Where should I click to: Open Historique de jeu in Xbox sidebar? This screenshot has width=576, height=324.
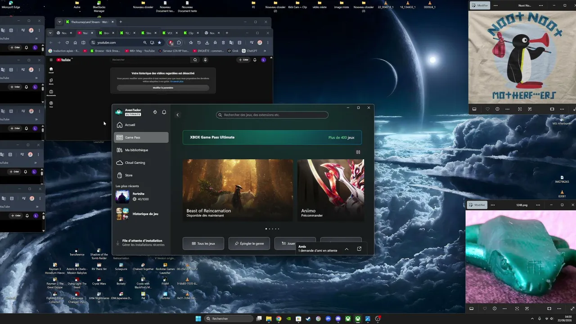coord(142,214)
